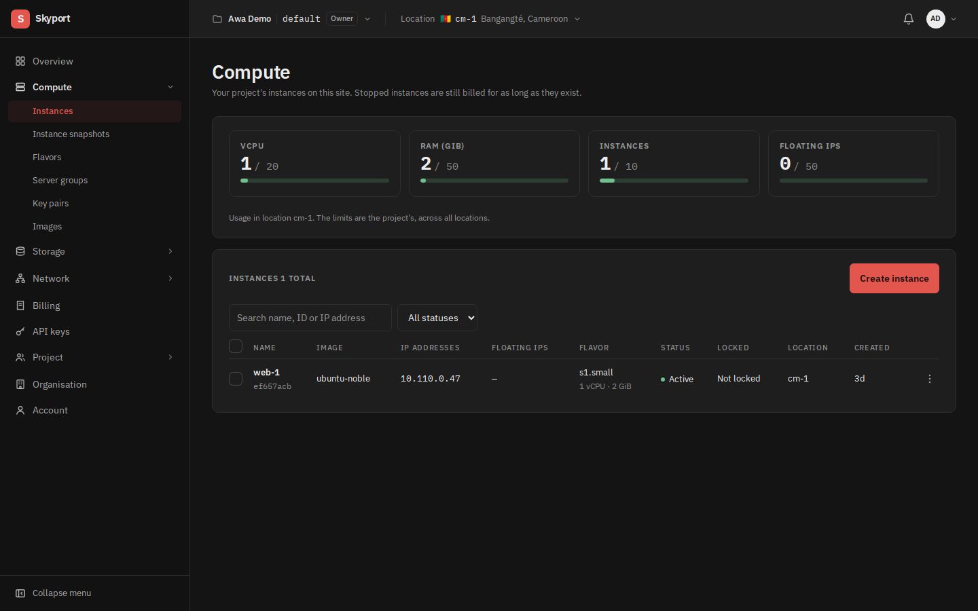Collapse the Compute sidebar section chevron
This screenshot has height=611, width=978.
[x=170, y=87]
